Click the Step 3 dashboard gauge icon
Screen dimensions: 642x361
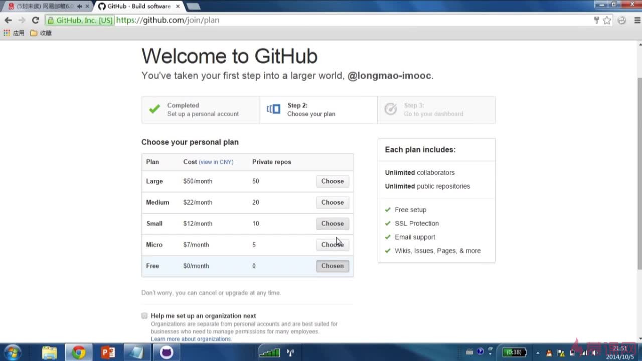391,109
